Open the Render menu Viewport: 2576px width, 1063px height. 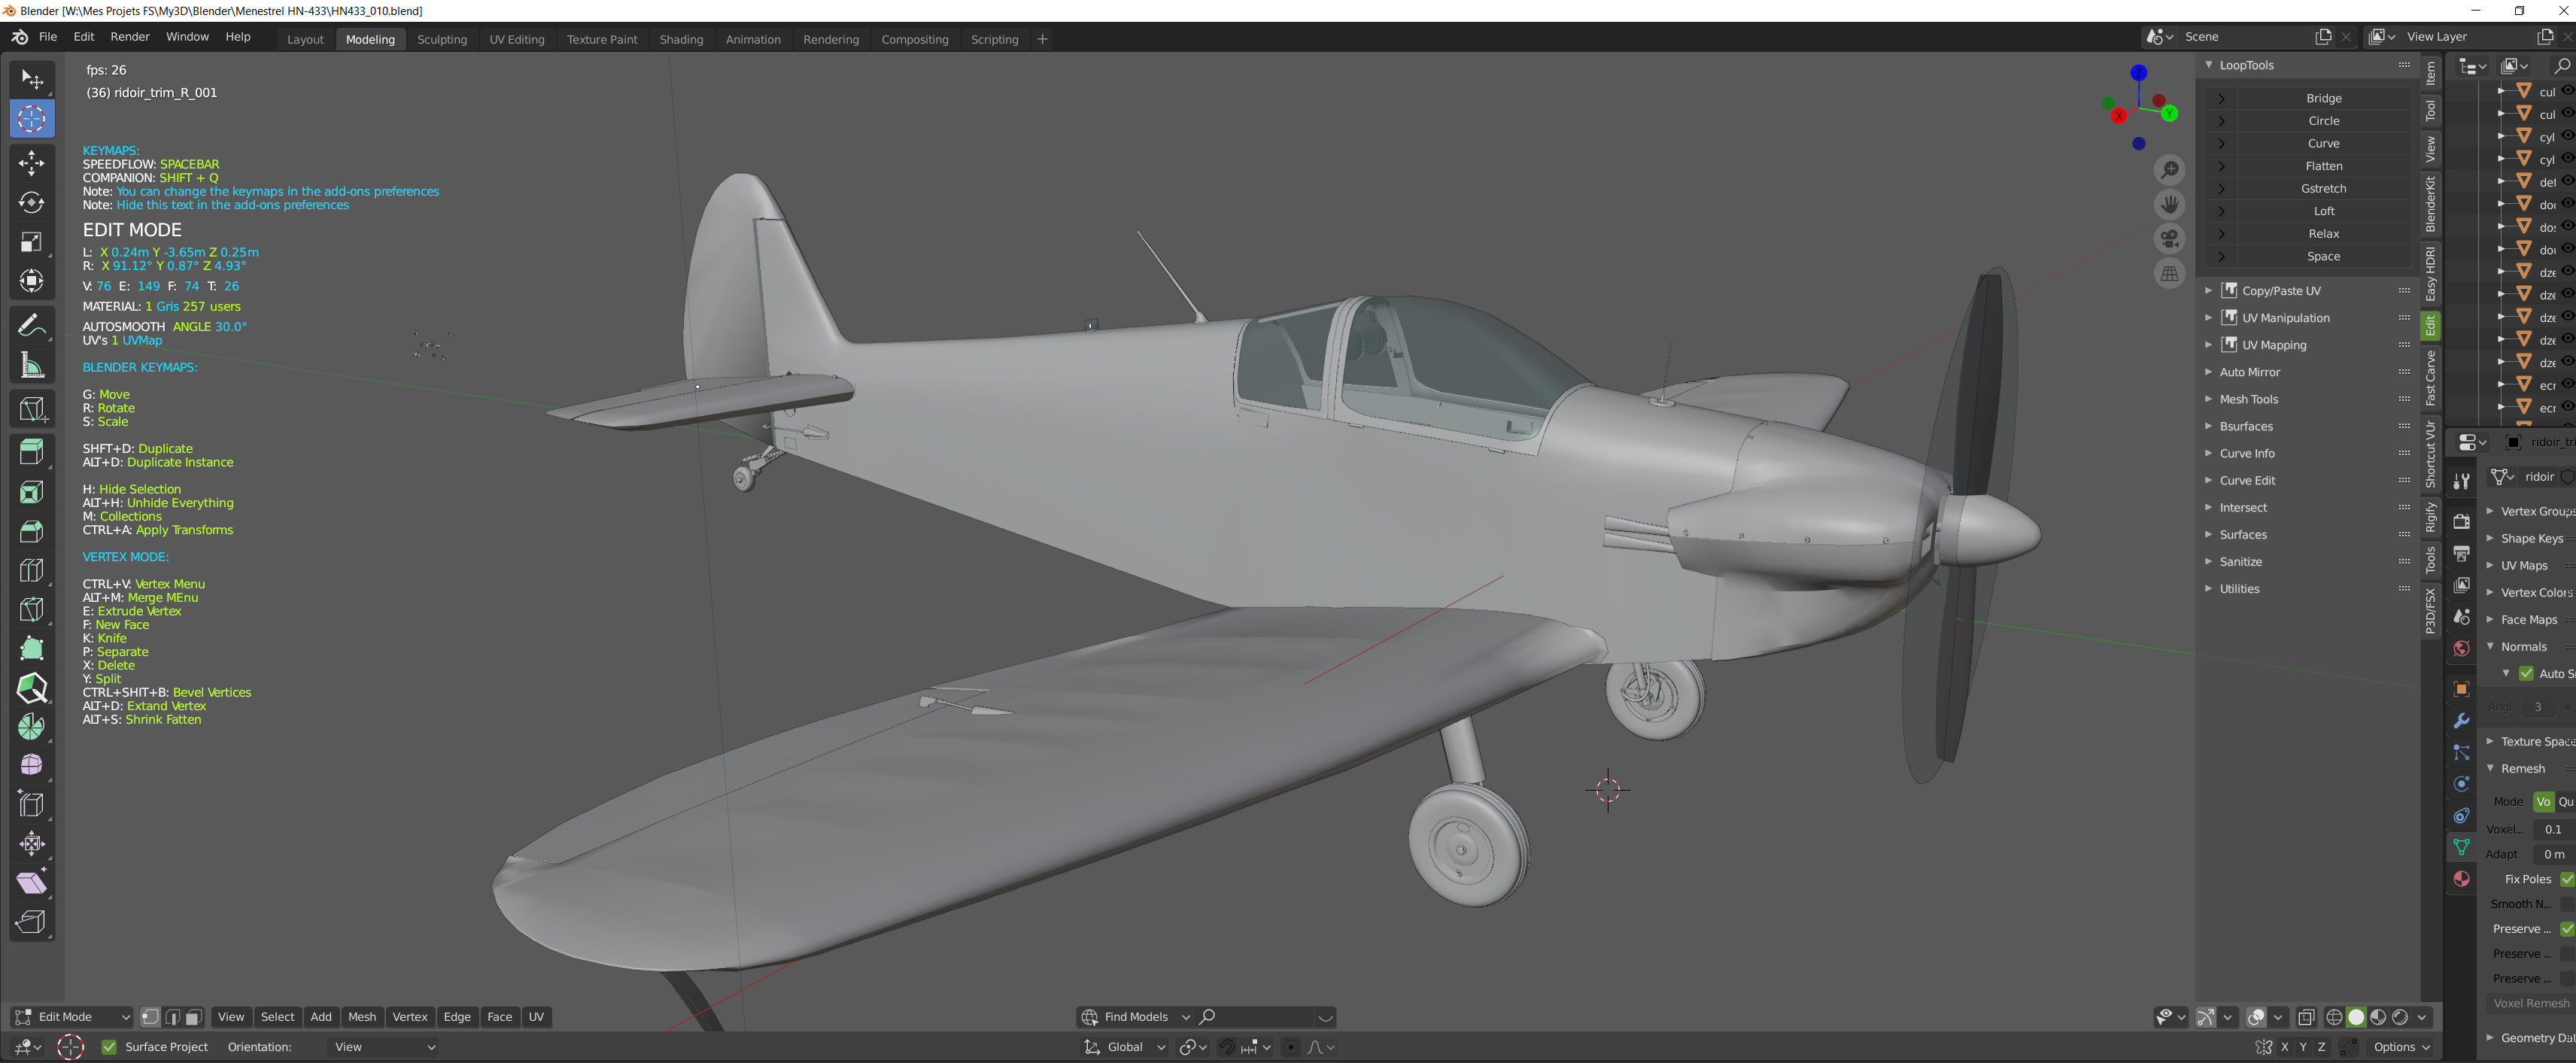tap(130, 37)
